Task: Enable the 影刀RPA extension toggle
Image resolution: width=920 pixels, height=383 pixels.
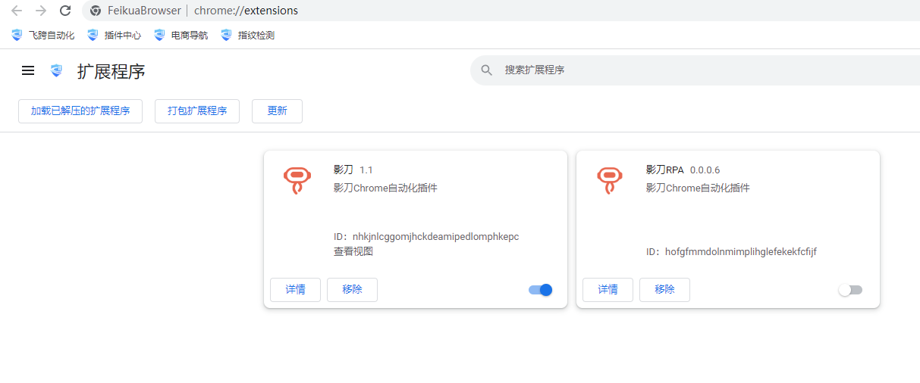Action: pos(850,290)
